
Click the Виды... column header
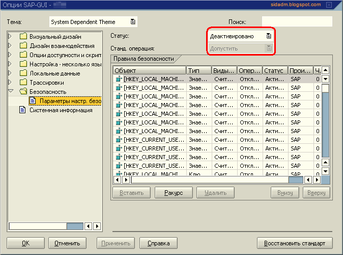224,70
